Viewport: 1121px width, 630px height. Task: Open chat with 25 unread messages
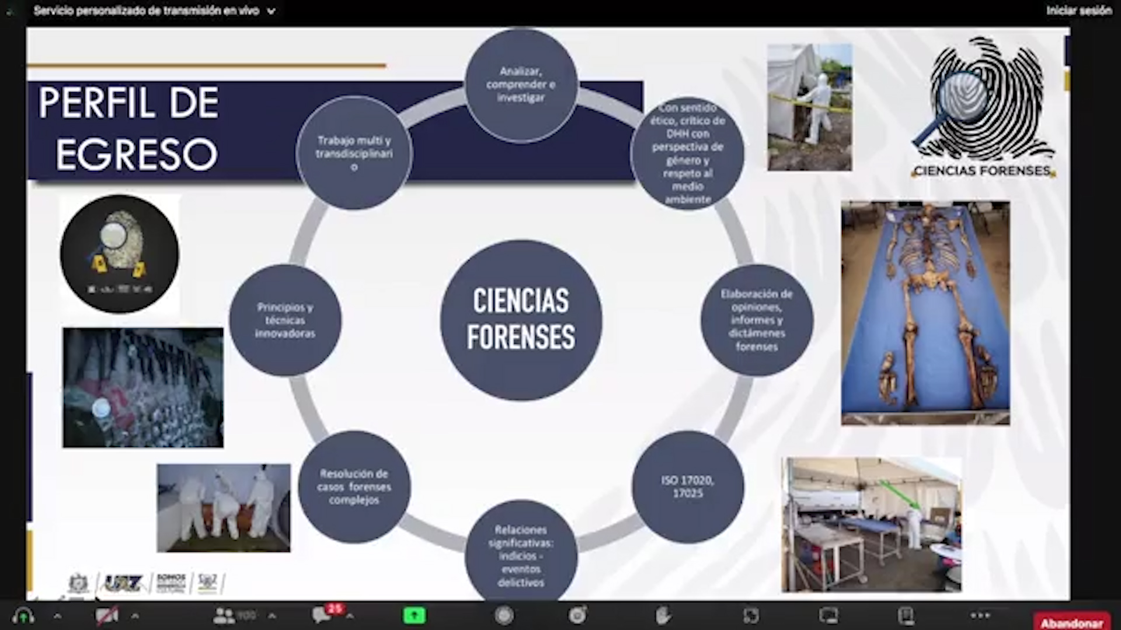[322, 615]
